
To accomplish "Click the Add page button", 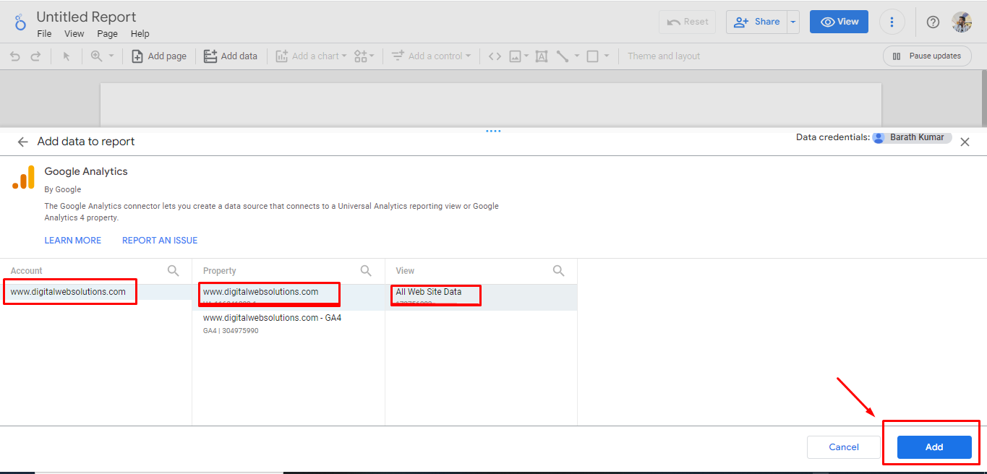I will [159, 56].
